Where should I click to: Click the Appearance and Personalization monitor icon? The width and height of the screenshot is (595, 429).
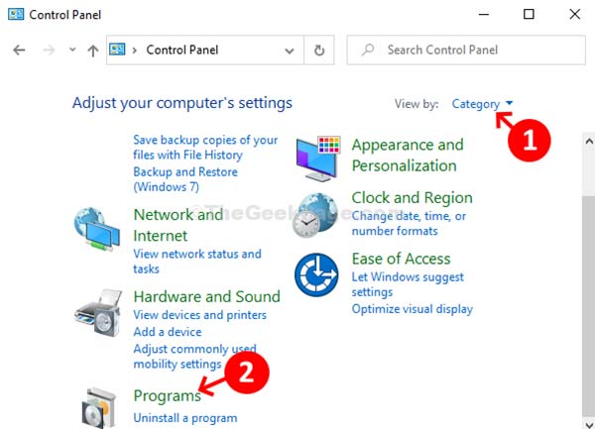pos(318,159)
